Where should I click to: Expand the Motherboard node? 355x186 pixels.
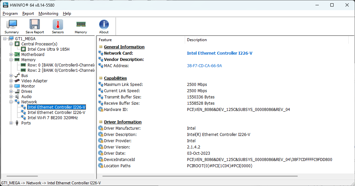[x=11, y=54]
